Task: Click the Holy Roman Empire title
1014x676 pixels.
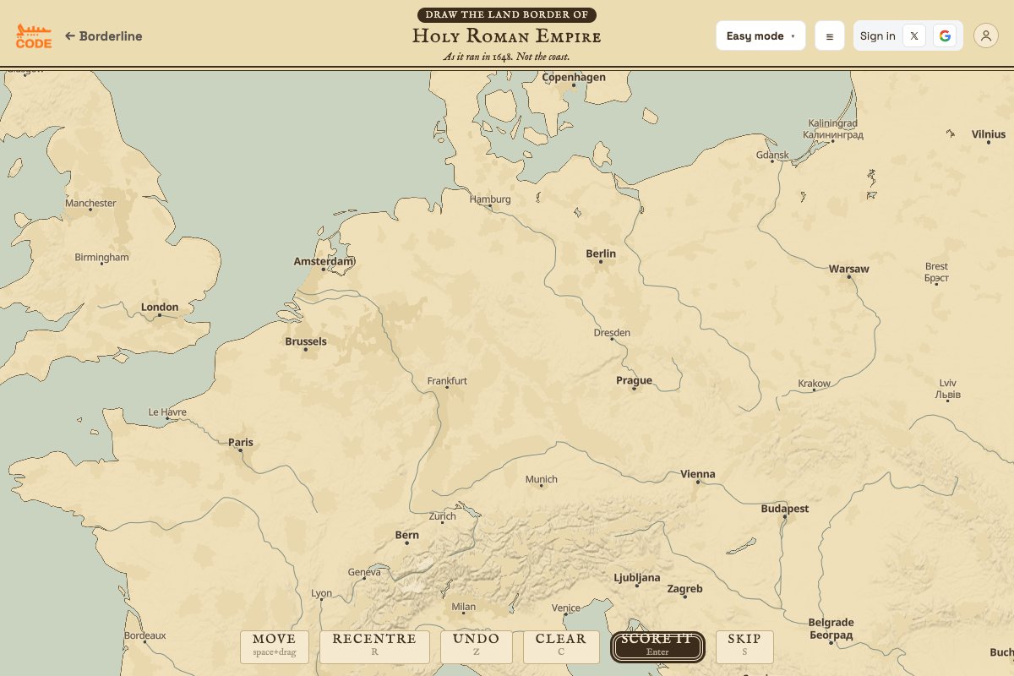Action: [507, 36]
